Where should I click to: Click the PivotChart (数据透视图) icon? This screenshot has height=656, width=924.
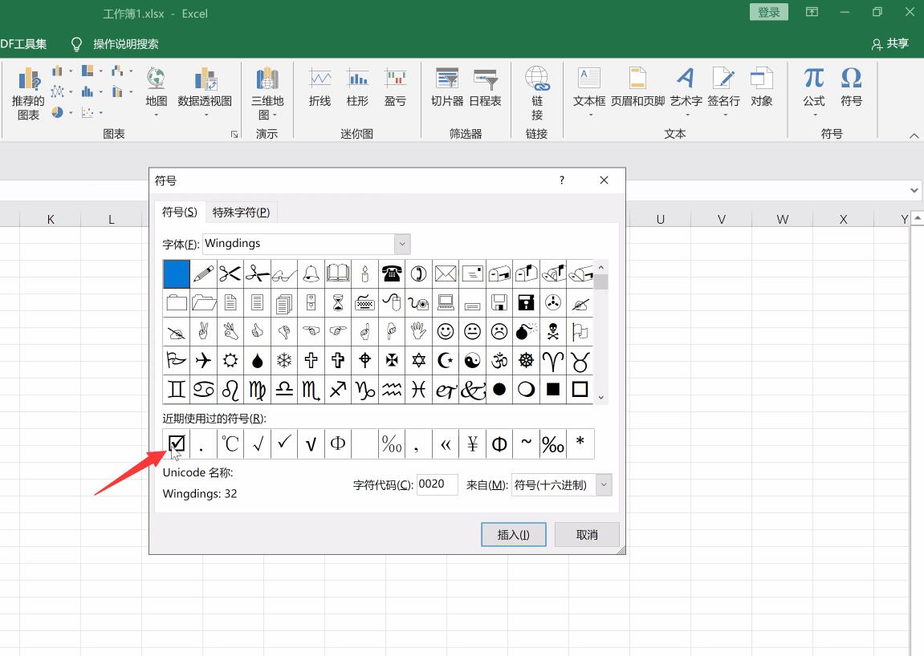205,79
